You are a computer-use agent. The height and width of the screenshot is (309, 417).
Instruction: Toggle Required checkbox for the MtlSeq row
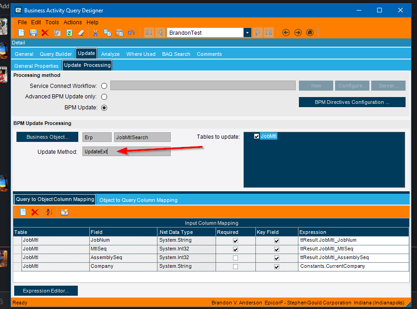pyautogui.click(x=235, y=249)
